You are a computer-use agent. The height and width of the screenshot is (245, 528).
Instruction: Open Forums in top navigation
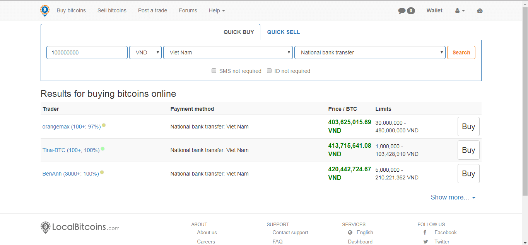(188, 10)
